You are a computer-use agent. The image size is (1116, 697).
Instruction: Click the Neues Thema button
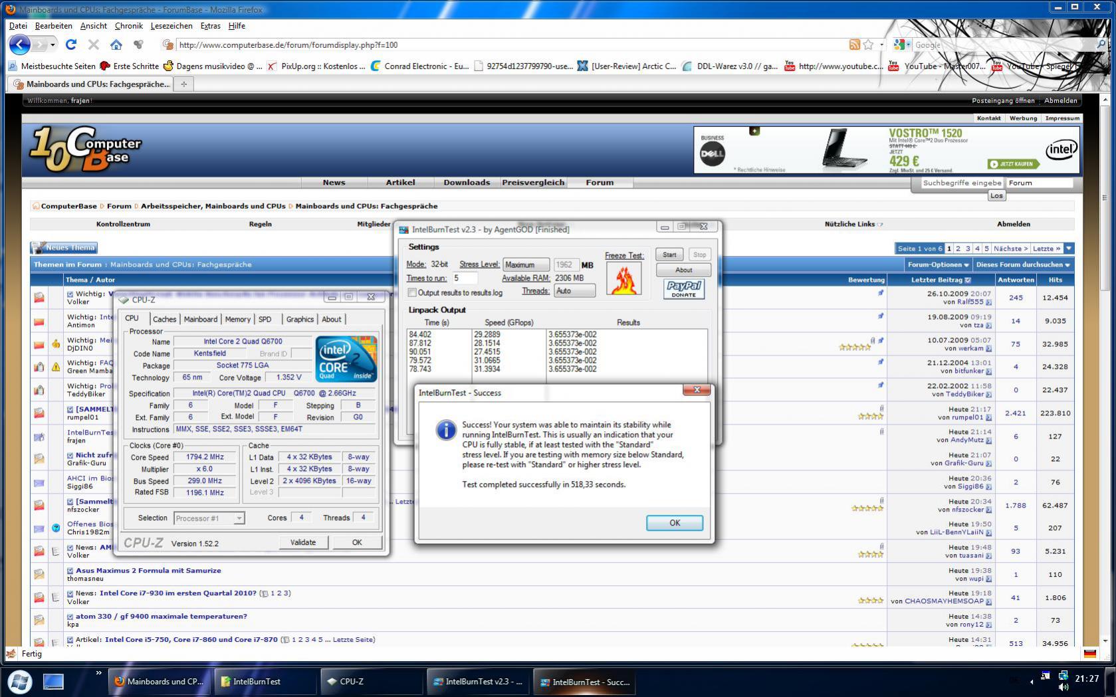coord(64,248)
